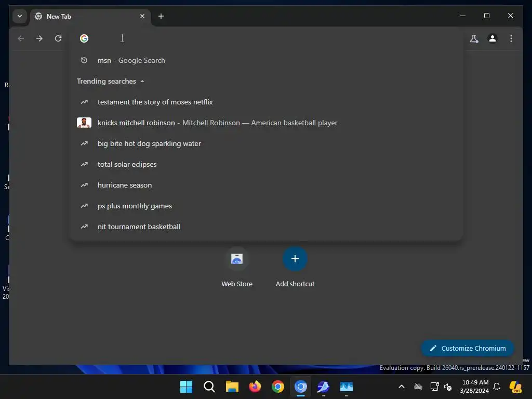Open the notification bell
Viewport: 532px width, 399px height.
[497, 387]
